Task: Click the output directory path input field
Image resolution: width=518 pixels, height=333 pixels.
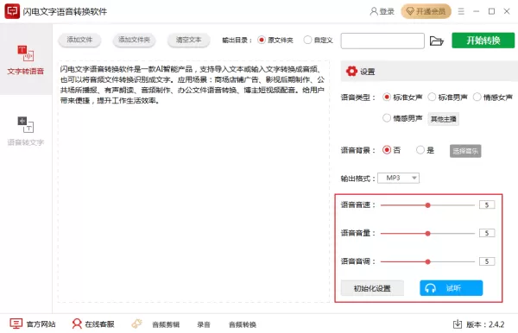Action: point(382,41)
